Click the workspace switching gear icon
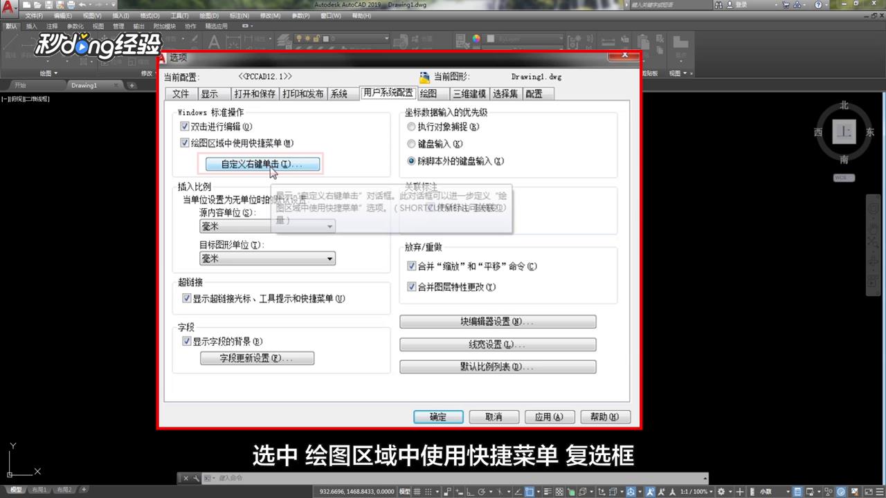886x498 pixels. 721,491
